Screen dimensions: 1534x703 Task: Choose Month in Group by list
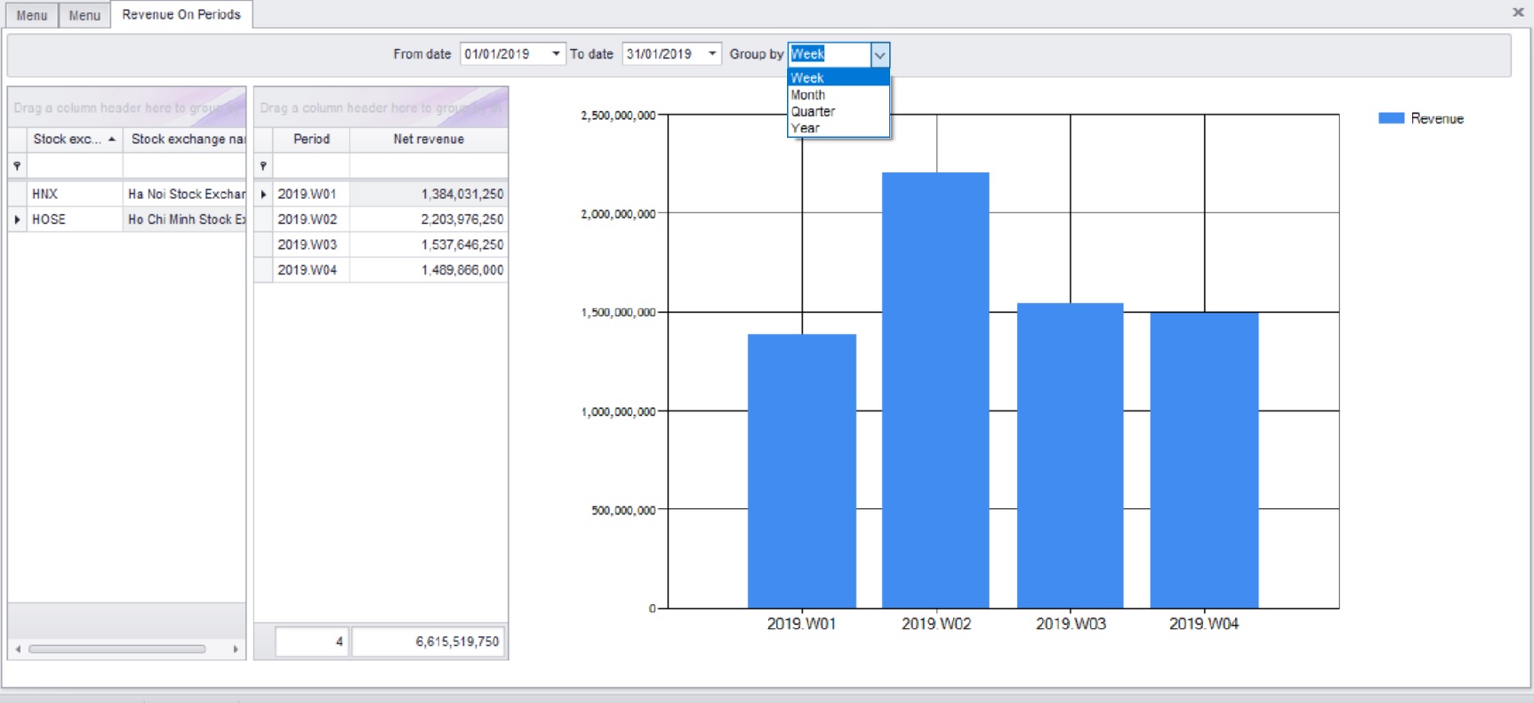pos(839,95)
